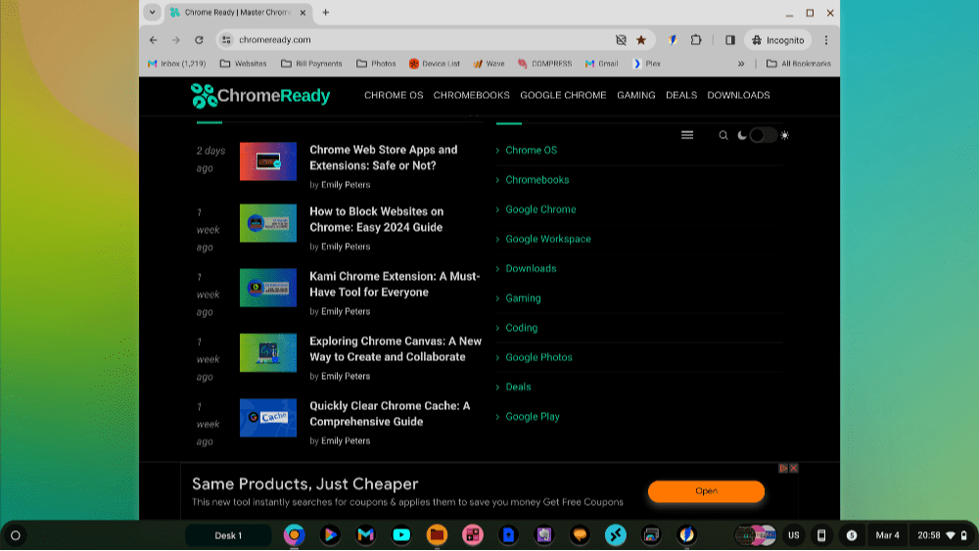Click the US input method indicator

[794, 535]
